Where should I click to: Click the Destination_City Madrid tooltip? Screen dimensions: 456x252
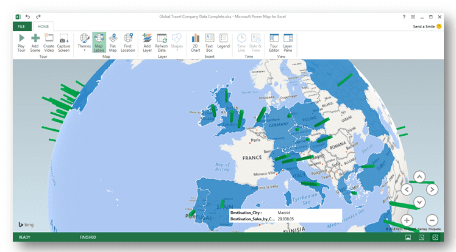[x=285, y=215]
